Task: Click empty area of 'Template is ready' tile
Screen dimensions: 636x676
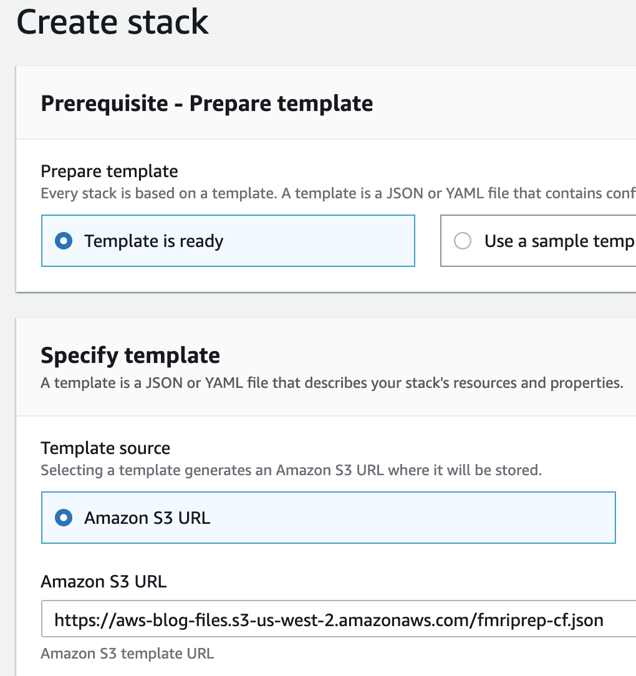Action: click(x=319, y=241)
